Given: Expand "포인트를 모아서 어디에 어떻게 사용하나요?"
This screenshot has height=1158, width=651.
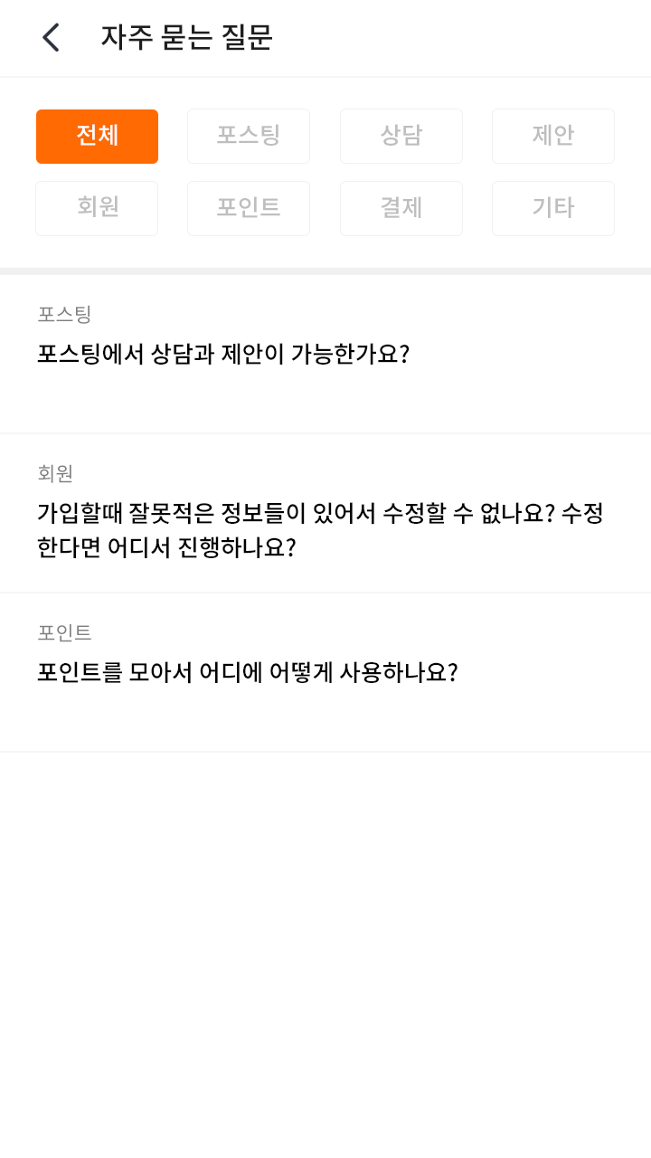Looking at the screenshot, I should coord(248,673).
